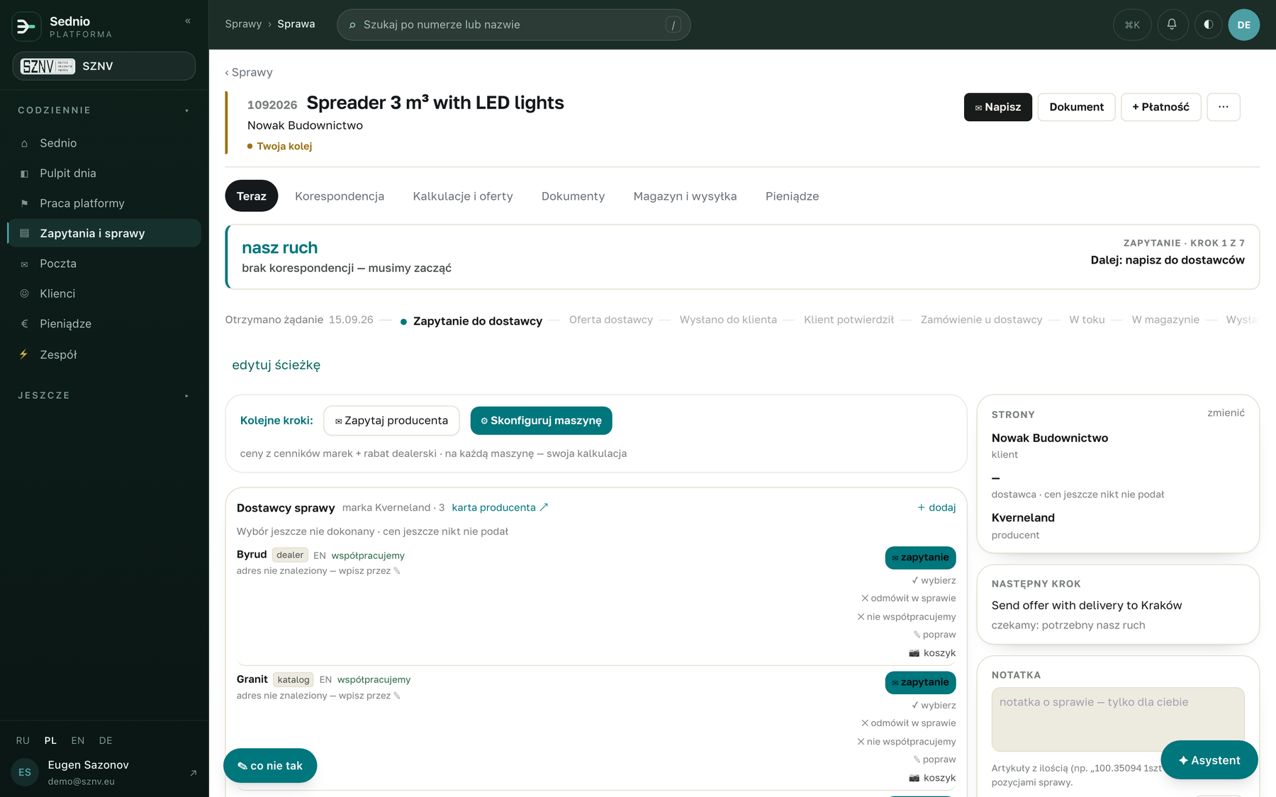Mark Granit as nie współpracujemy
The width and height of the screenshot is (1276, 797).
coord(906,741)
